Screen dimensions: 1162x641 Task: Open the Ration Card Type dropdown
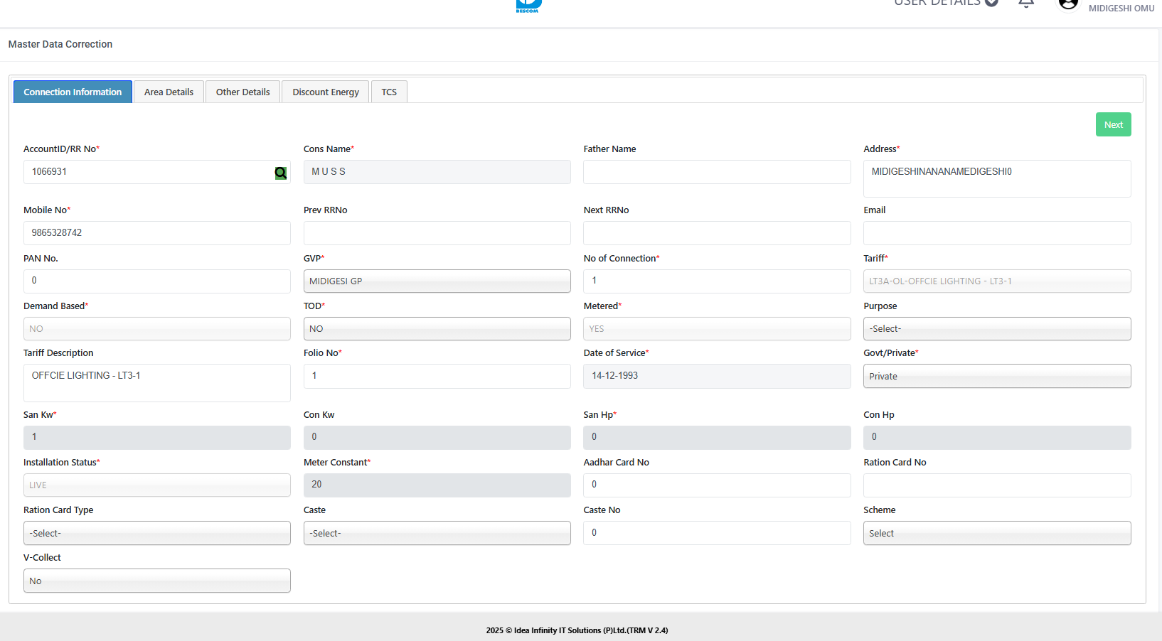click(156, 533)
